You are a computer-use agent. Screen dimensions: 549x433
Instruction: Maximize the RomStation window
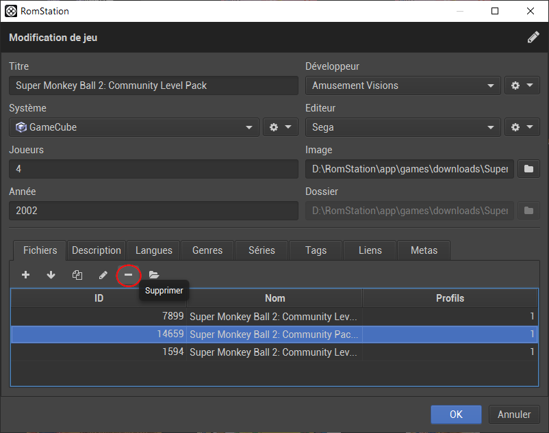pos(495,11)
